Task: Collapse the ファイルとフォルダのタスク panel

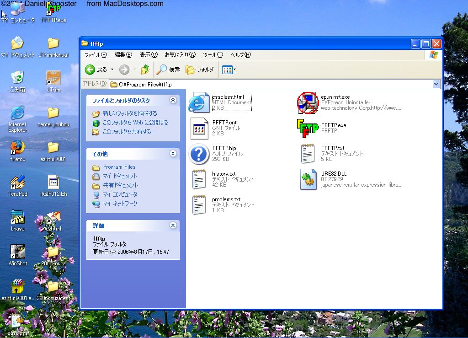Action: tap(173, 100)
